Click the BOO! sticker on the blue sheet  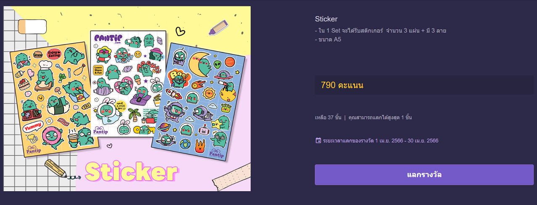[177, 78]
